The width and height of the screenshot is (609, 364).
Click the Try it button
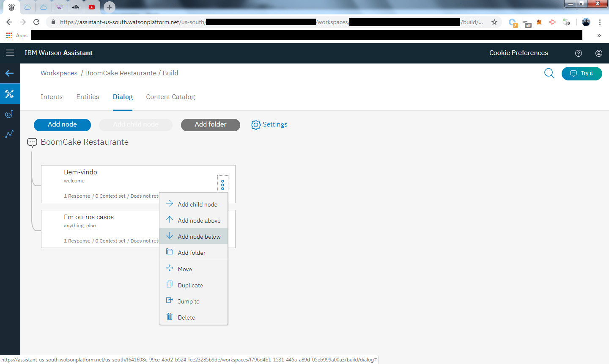tap(582, 74)
